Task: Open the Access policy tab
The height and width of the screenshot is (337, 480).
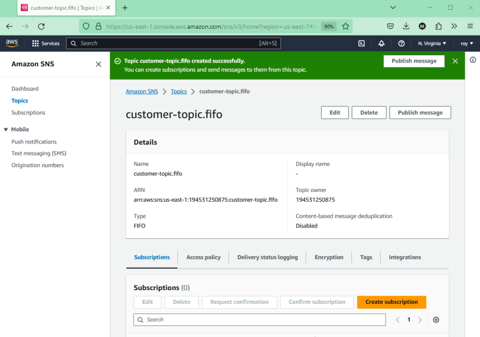Action: click(x=203, y=257)
